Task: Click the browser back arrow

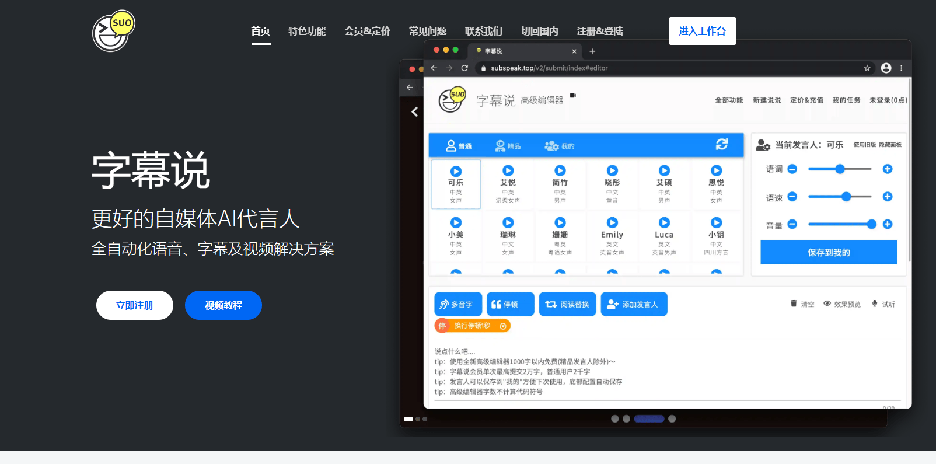Action: point(434,68)
